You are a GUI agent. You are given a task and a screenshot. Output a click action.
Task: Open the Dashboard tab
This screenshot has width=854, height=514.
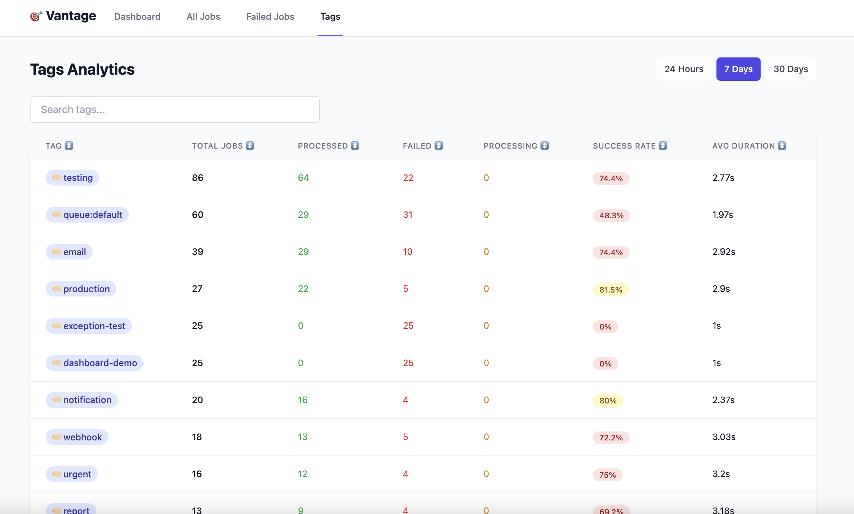point(137,17)
